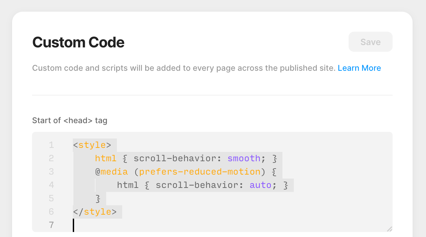426x237 pixels.
Task: Open the Learn More link
Action: point(359,68)
